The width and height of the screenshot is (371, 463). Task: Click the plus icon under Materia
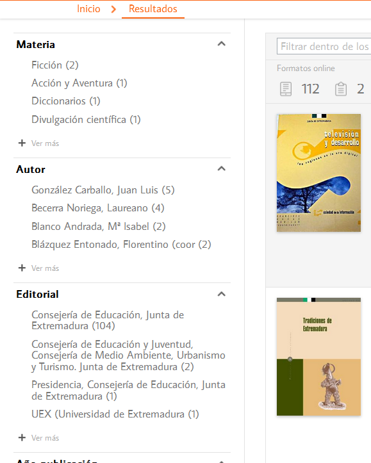pyautogui.click(x=22, y=143)
